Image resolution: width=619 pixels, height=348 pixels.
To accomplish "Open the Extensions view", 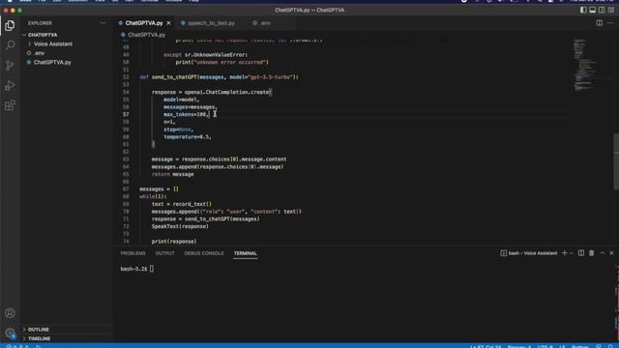I will (x=10, y=105).
